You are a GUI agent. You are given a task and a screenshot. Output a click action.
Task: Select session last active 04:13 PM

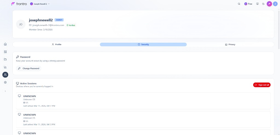coord(143,119)
